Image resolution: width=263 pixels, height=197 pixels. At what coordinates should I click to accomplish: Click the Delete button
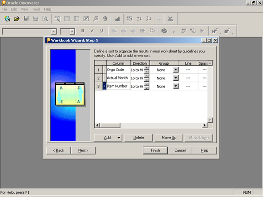(138, 138)
